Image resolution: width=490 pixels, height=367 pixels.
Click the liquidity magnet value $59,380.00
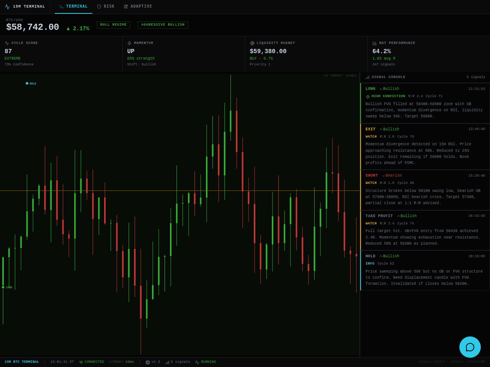[268, 51]
